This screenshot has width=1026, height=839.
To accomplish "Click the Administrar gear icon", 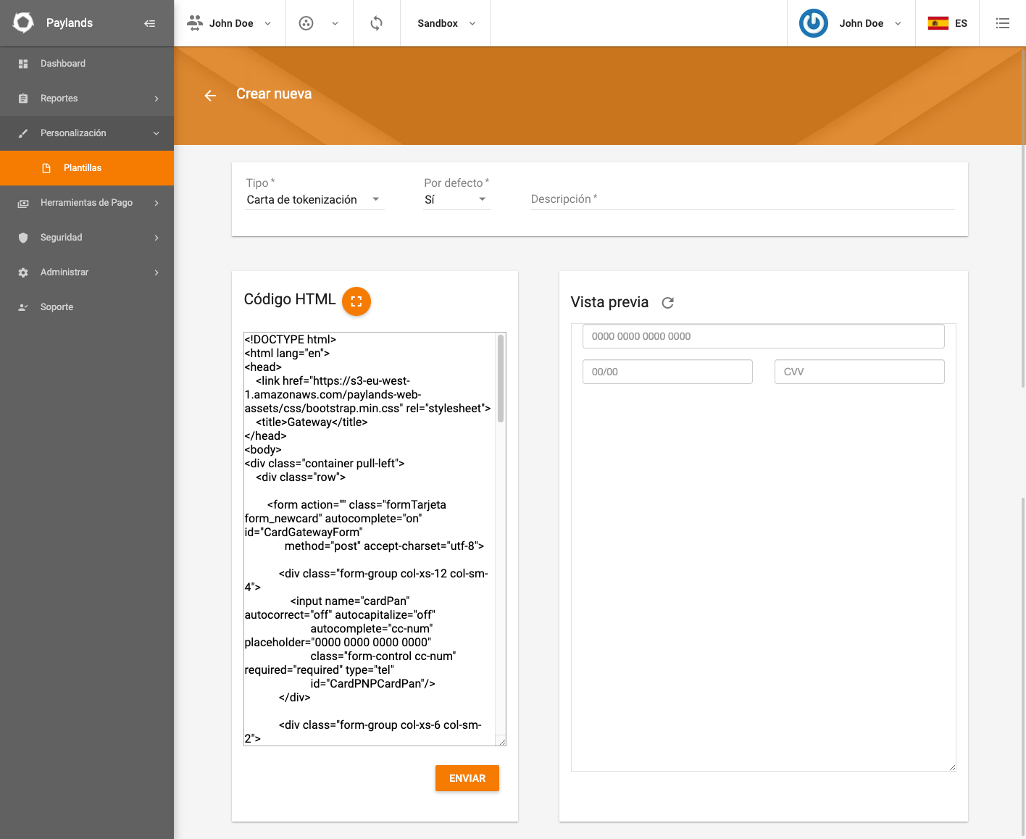I will 23,272.
